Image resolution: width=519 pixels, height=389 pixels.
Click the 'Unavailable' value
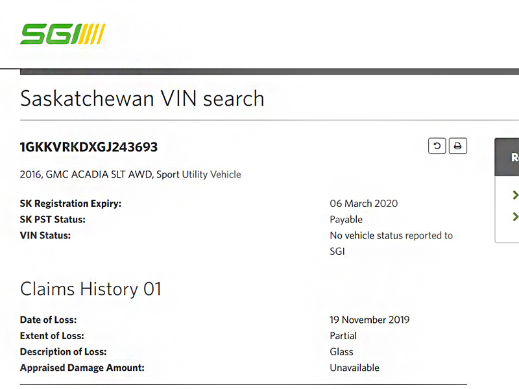pyautogui.click(x=354, y=368)
